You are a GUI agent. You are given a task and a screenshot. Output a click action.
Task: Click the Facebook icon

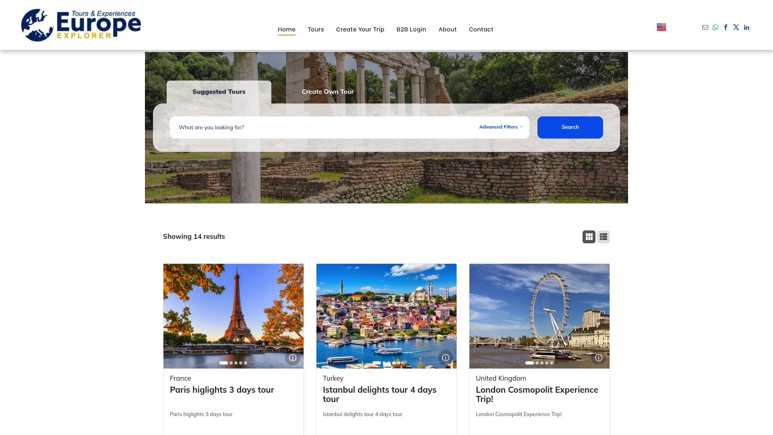726,27
